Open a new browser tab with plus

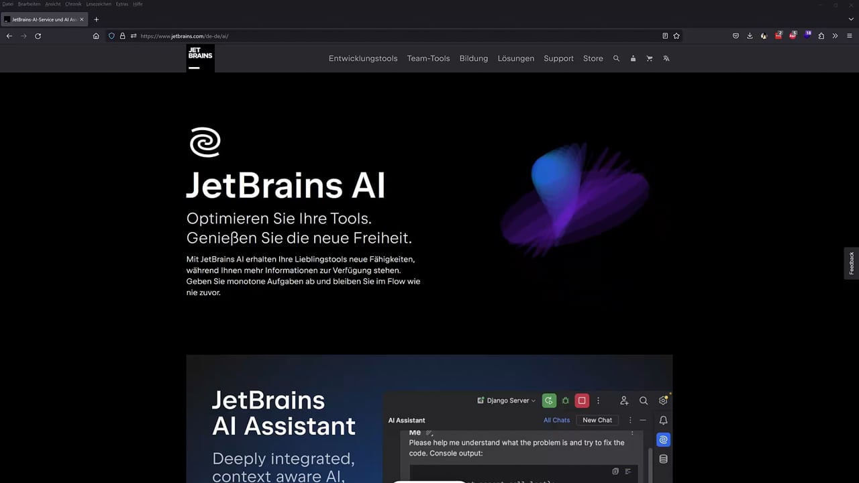96,19
